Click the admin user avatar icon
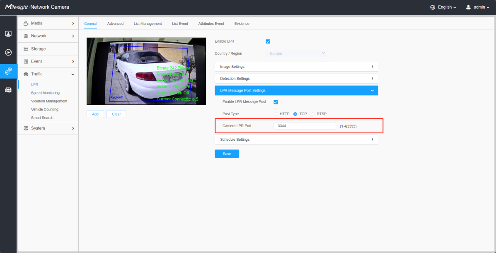Screen dimensions: 496x253 point(469,7)
